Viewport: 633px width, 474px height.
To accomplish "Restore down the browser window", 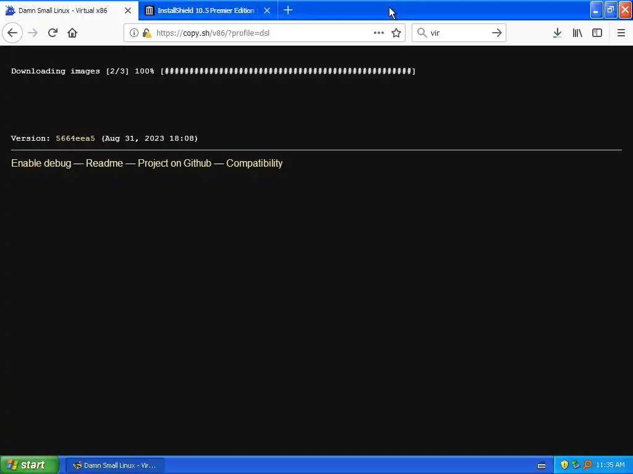I will (x=611, y=10).
